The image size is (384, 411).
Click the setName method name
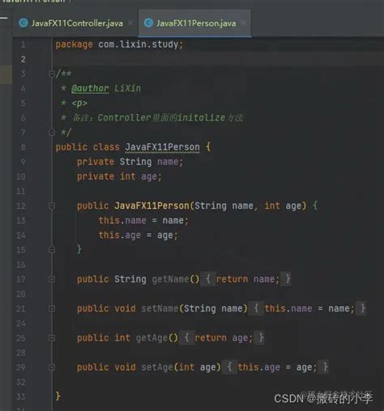160,308
